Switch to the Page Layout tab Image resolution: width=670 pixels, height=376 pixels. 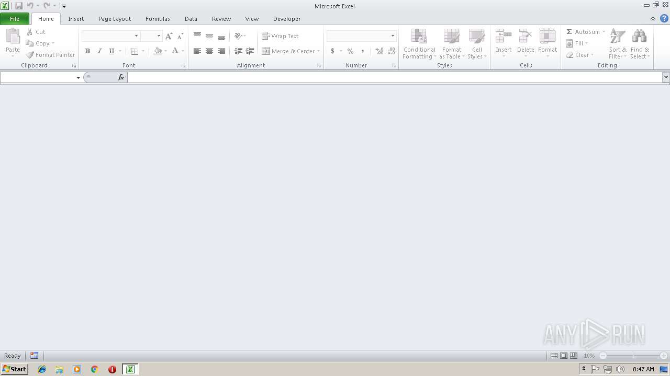click(115, 19)
